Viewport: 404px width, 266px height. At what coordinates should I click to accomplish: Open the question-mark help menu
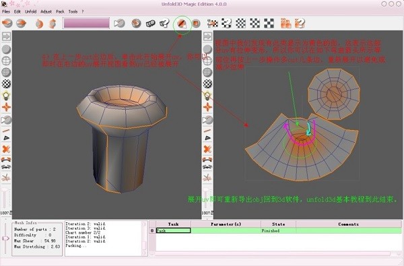83,11
